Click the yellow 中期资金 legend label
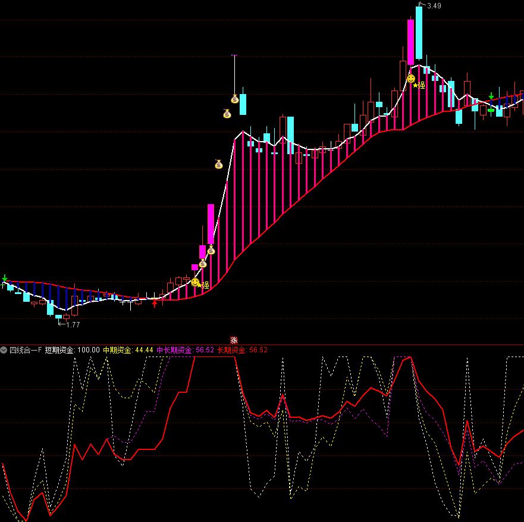Viewport: 524px width, 522px height. coord(118,350)
